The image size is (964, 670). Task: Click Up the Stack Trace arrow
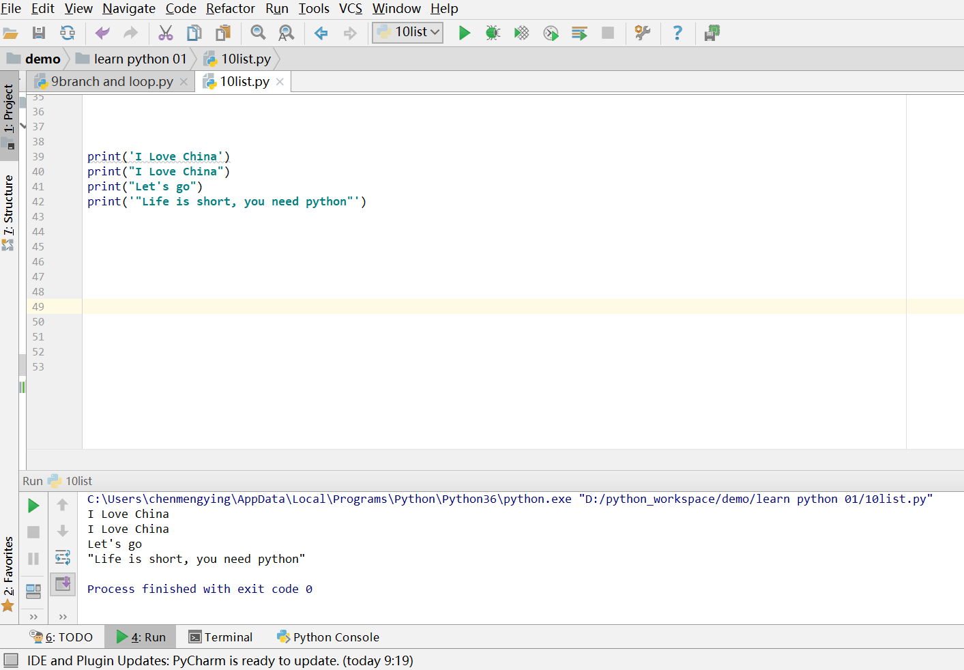[63, 505]
